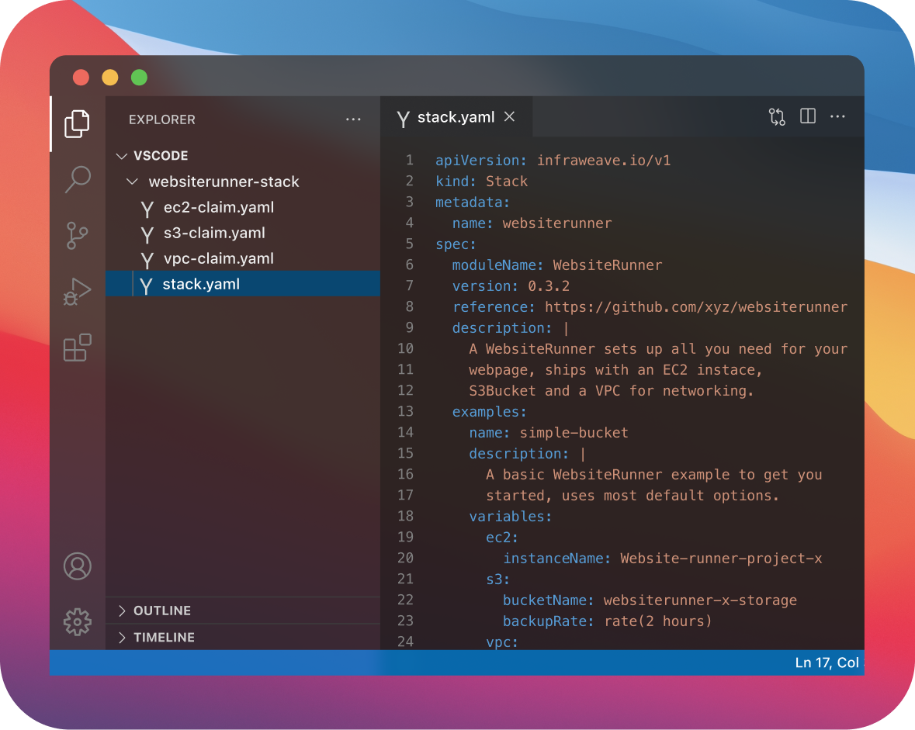Select the stack.yaml editor tab
Viewport: 915px width, 730px height.
[455, 117]
